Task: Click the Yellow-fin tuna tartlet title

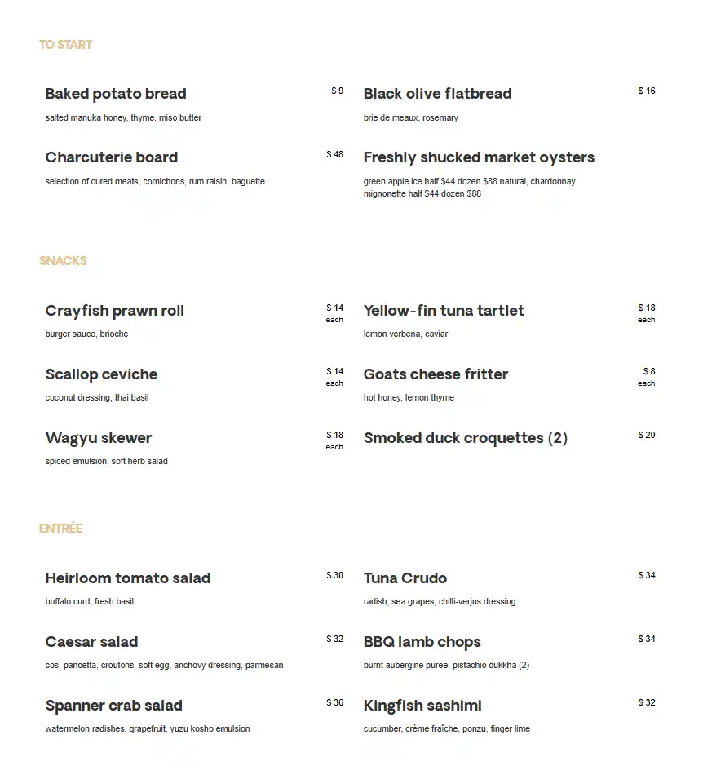Action: 444,311
